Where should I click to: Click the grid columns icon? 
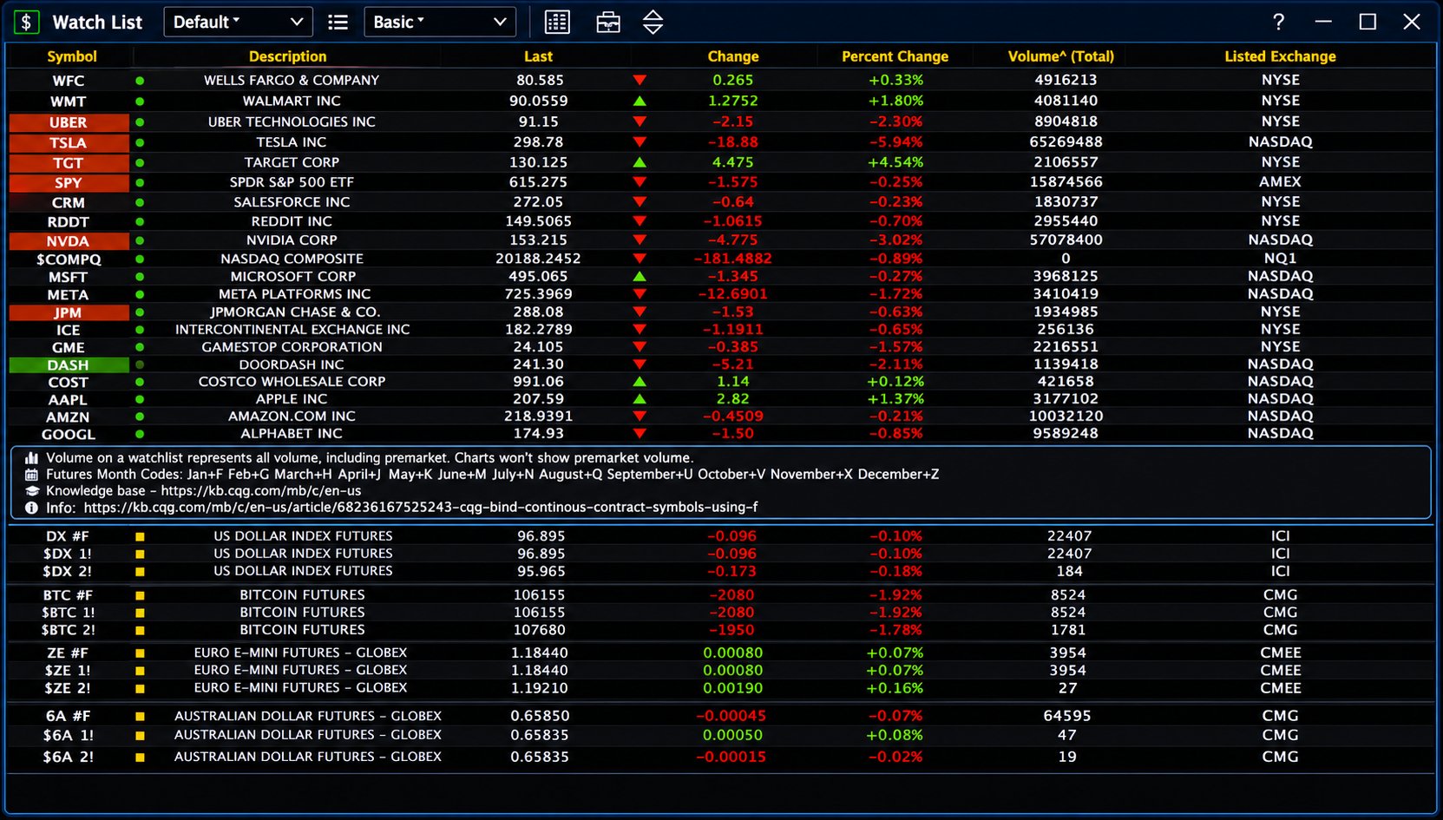coord(557,23)
